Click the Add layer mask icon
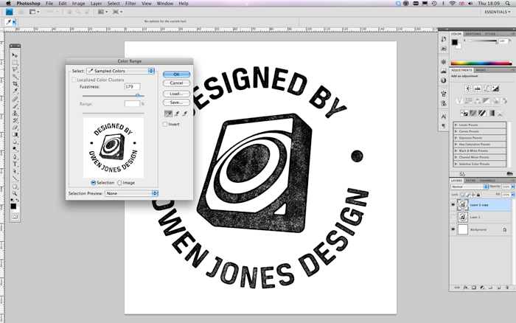This screenshot has width=516, height=323. (474, 288)
